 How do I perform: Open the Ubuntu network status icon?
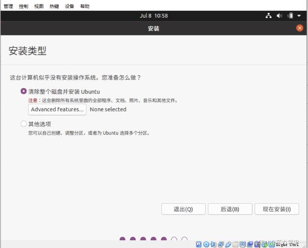coord(269,16)
